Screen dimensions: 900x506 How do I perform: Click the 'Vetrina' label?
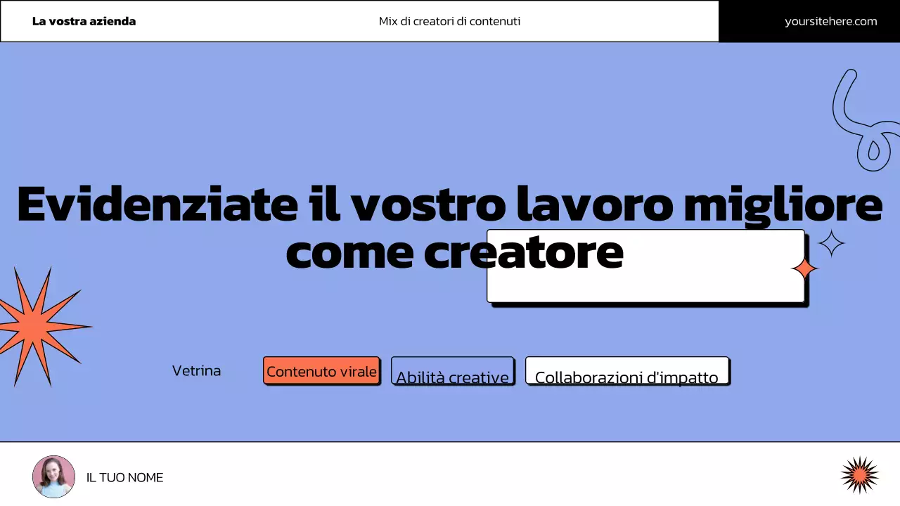click(197, 370)
